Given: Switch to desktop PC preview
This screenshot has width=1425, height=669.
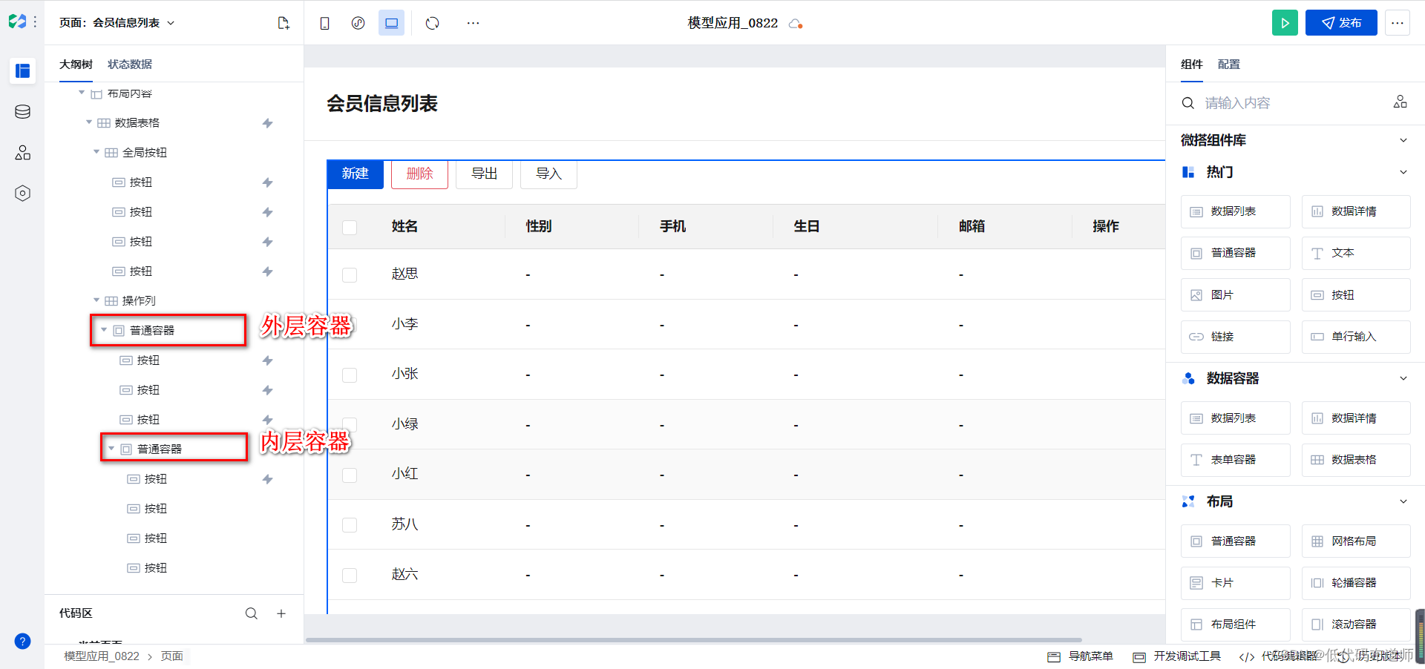Looking at the screenshot, I should (x=392, y=23).
